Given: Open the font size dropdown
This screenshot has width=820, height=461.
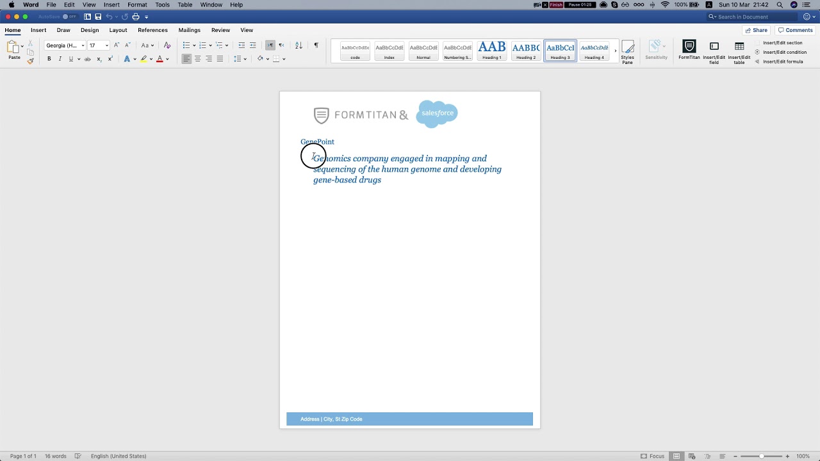Looking at the screenshot, I should (106, 45).
